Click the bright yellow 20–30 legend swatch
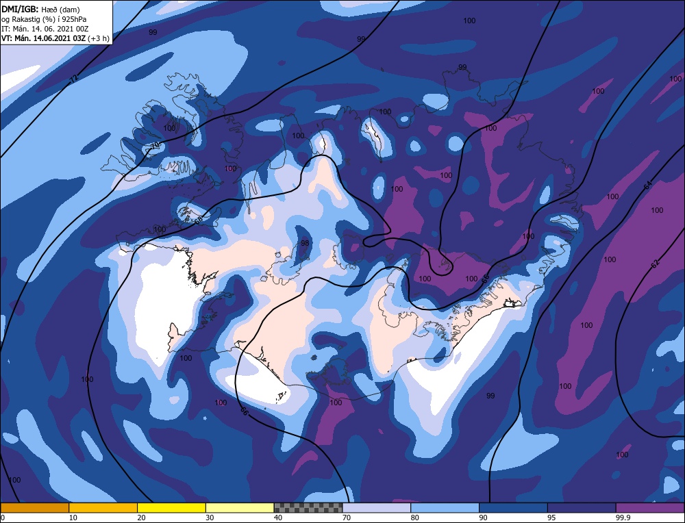Image resolution: width=685 pixels, height=523 pixels. click(171, 508)
